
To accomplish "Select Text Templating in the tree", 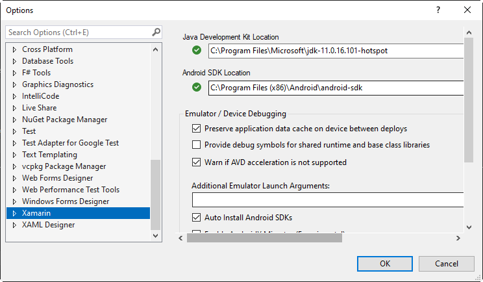I will point(49,155).
